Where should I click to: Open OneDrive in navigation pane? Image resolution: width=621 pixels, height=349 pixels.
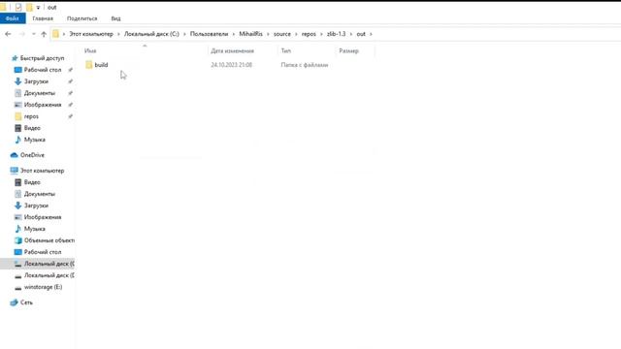(32, 155)
